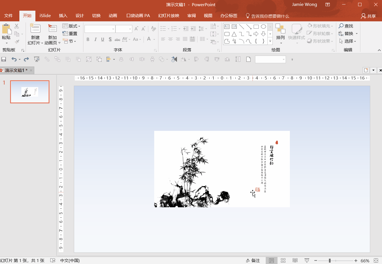The width and height of the screenshot is (382, 264).
Task: Click Save icon in quick access toolbar
Action: click(x=4, y=59)
